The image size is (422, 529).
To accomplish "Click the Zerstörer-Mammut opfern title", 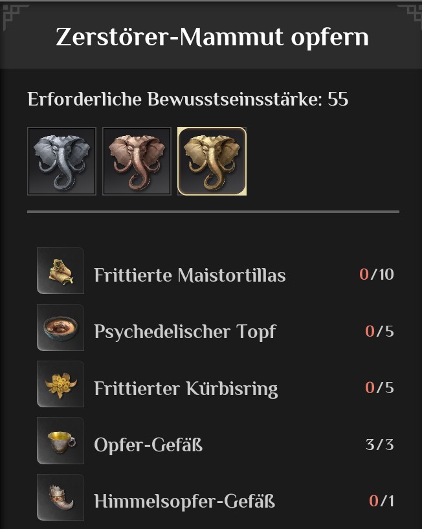I will (x=212, y=37).
